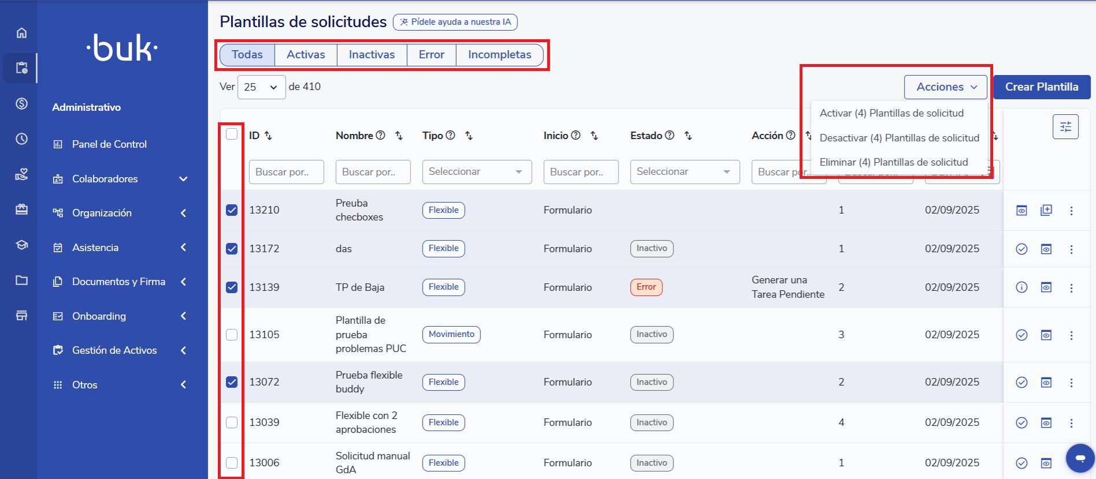
Task: Open the chat support bubble
Action: [x=1079, y=458]
